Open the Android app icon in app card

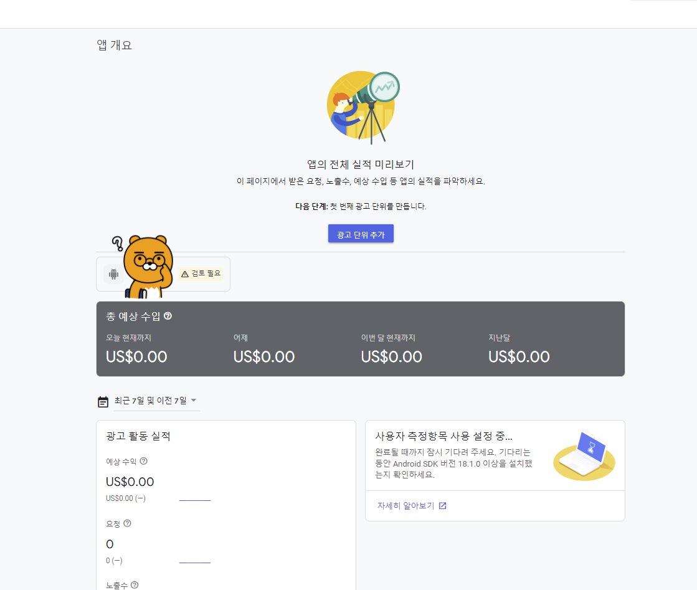point(114,274)
